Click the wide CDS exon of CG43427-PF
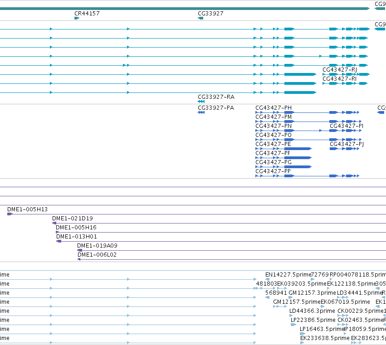This screenshot has width=386, height=345. click(298, 158)
